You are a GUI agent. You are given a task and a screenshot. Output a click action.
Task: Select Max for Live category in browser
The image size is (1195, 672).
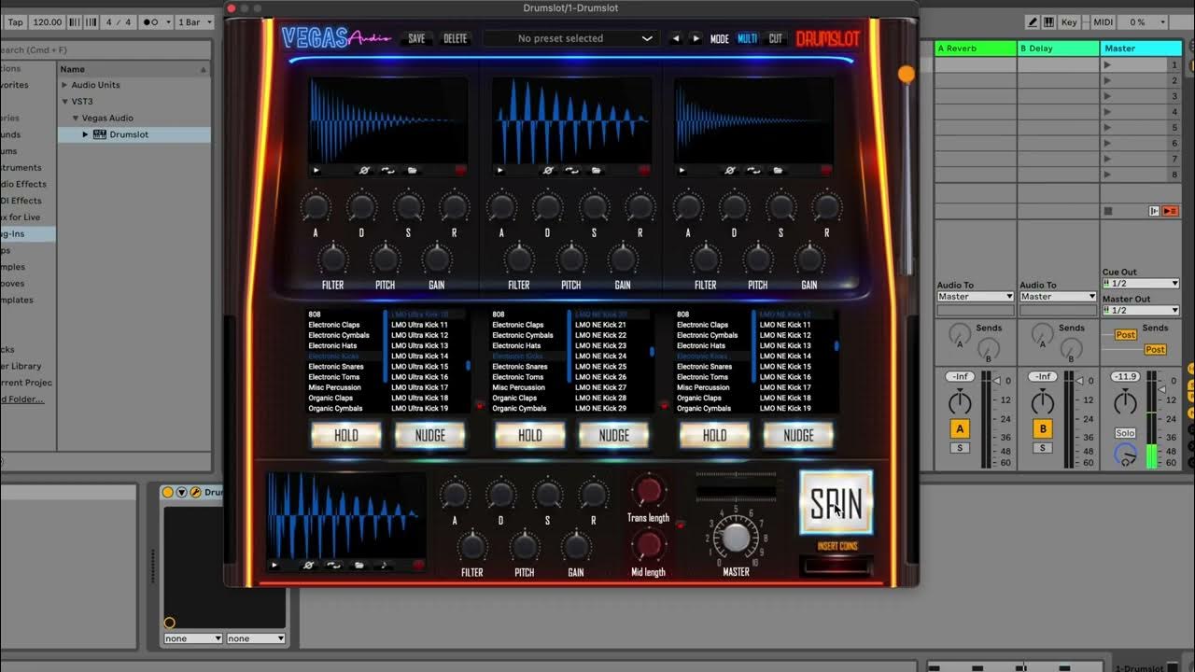(23, 217)
